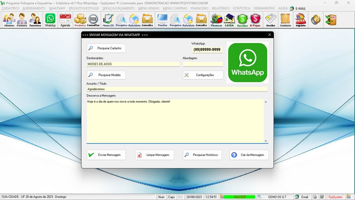Open the Finanças icon
The width and height of the screenshot is (355, 200).
pos(216,20)
